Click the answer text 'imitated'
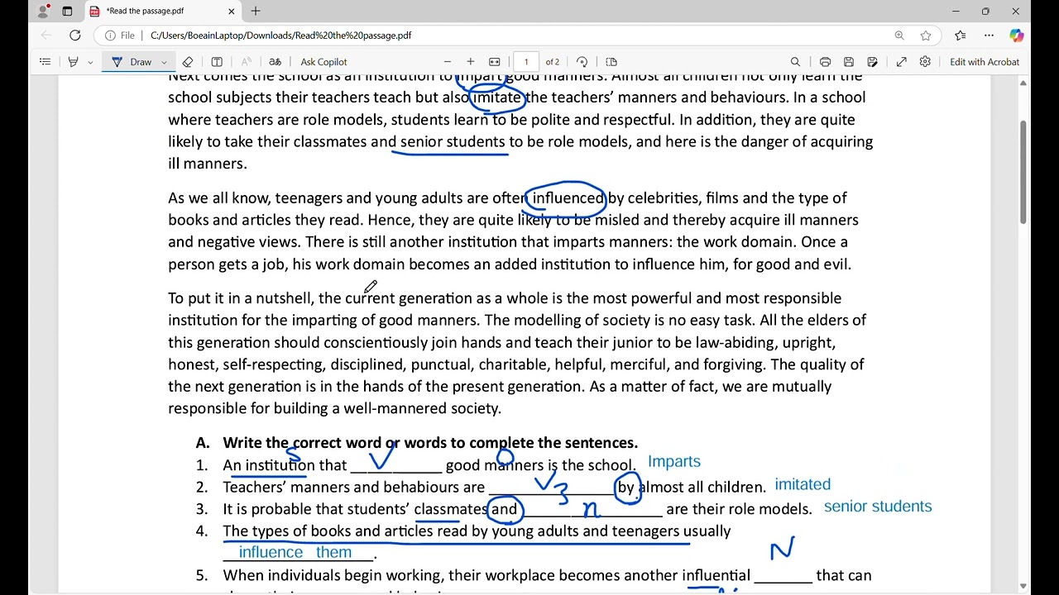1059x595 pixels. pyautogui.click(x=803, y=484)
